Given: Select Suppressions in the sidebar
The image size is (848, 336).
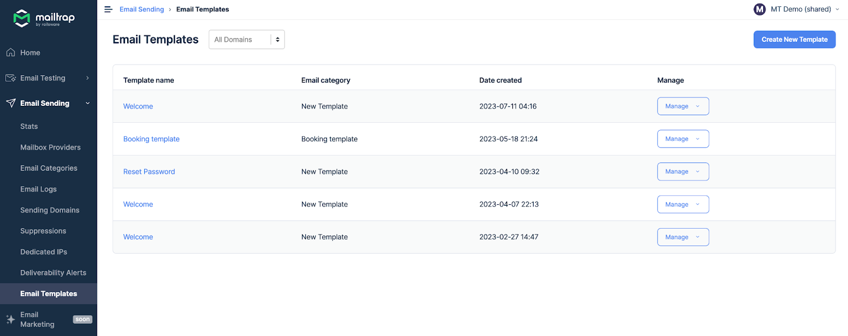Looking at the screenshot, I should point(43,231).
